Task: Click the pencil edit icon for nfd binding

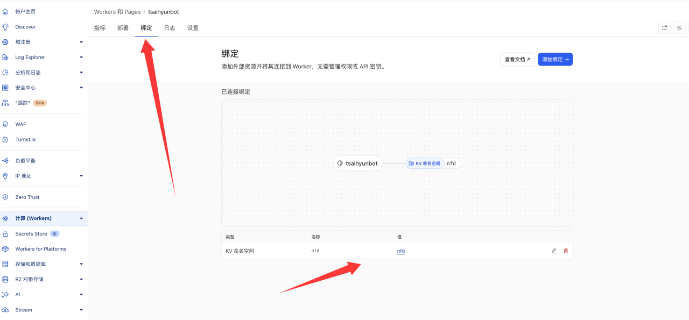Action: [554, 251]
